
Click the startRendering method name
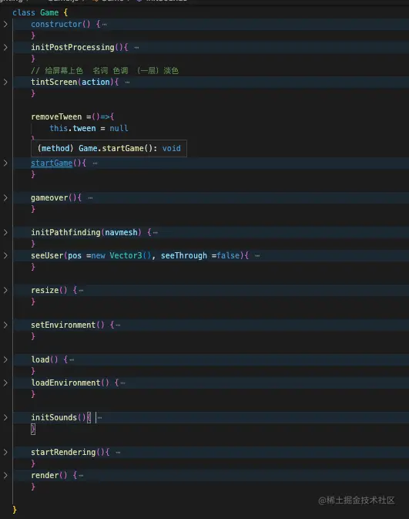coord(63,453)
